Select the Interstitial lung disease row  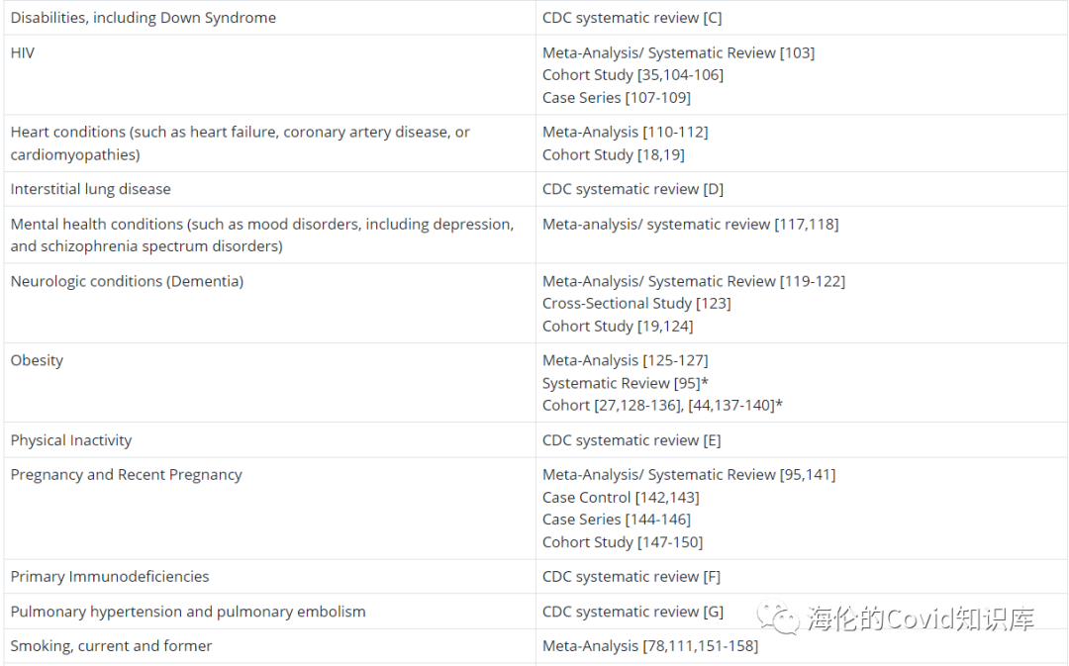tap(90, 189)
